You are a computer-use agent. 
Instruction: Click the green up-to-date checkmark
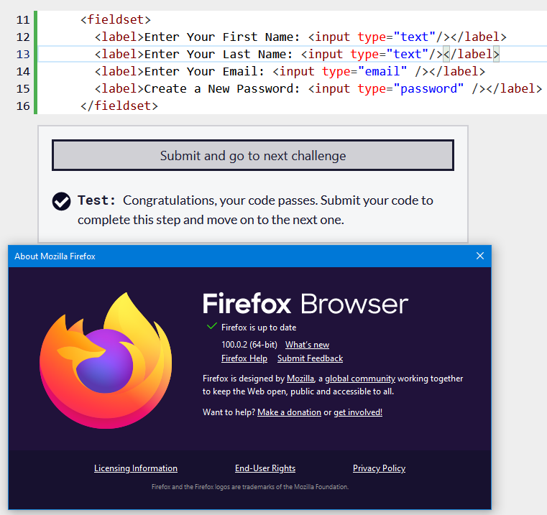pos(212,326)
